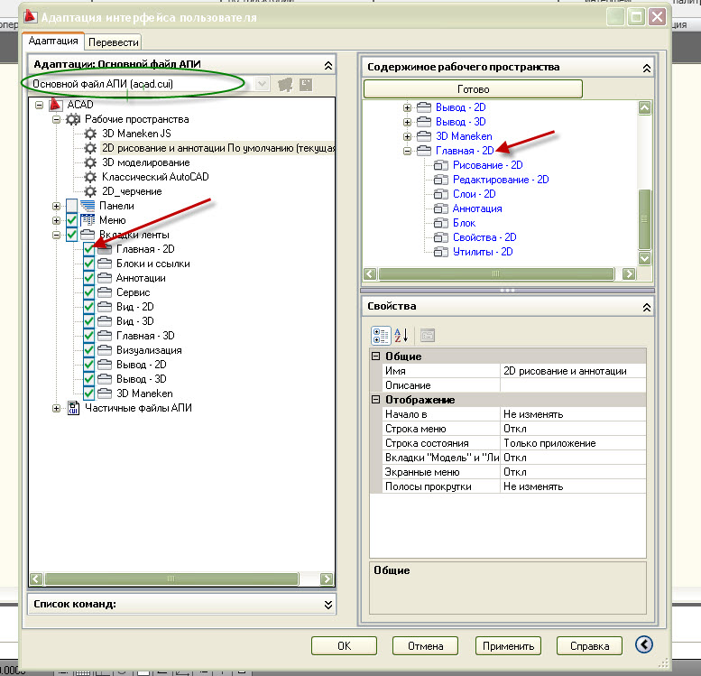Select Редактирование - 2D panel item
701x676 pixels.
[501, 180]
